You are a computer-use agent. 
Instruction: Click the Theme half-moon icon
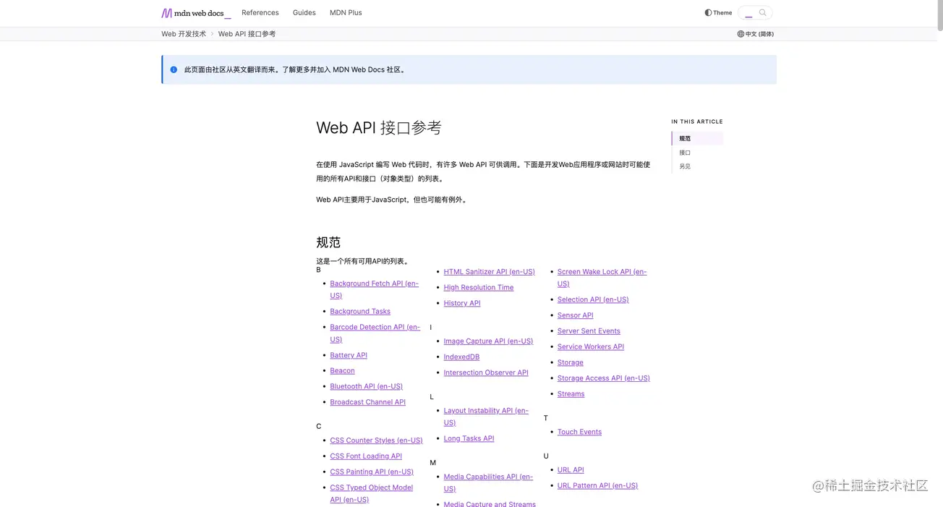(x=708, y=13)
